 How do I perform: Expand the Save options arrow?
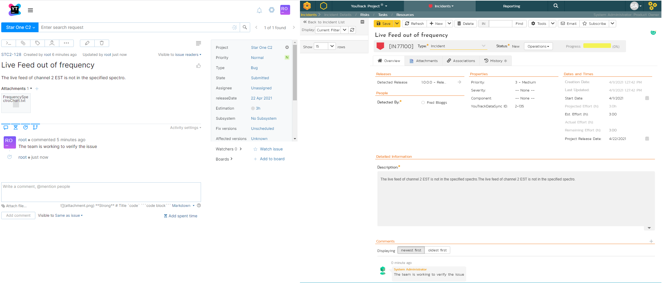pos(397,24)
